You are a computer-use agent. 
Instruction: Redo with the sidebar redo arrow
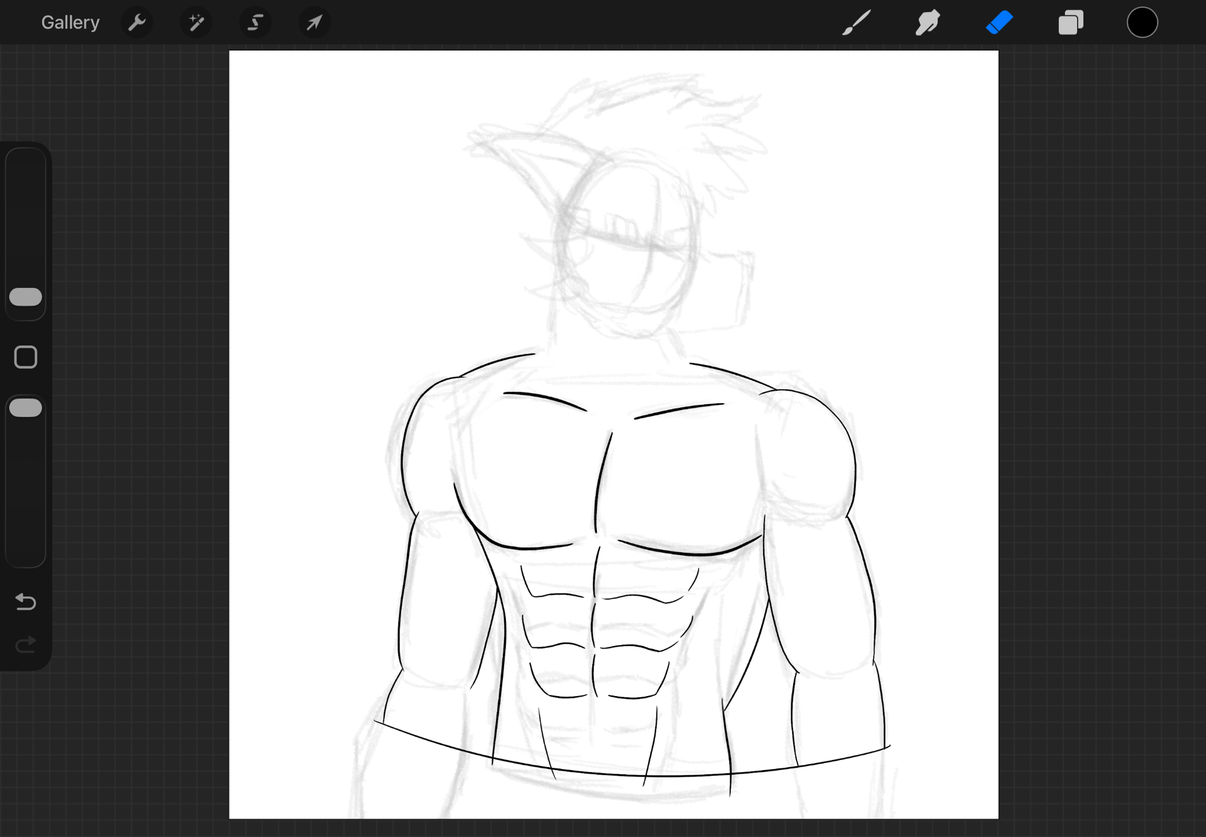26,645
